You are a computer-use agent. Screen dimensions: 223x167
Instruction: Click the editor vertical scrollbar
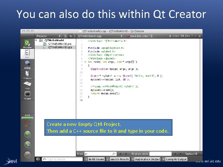201,94
